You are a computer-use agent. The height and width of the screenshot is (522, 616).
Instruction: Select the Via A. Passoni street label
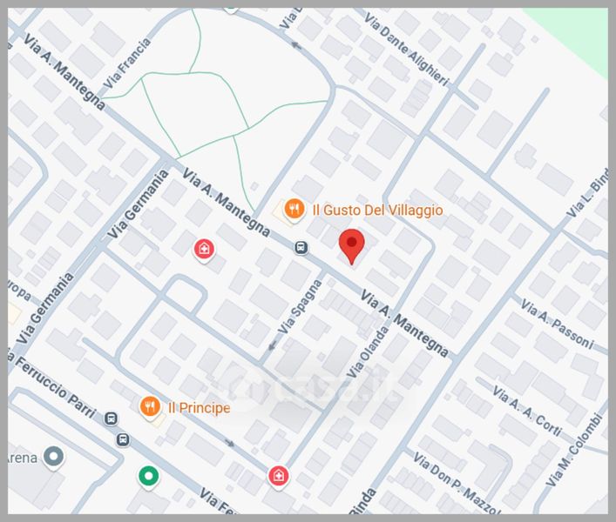point(557,323)
